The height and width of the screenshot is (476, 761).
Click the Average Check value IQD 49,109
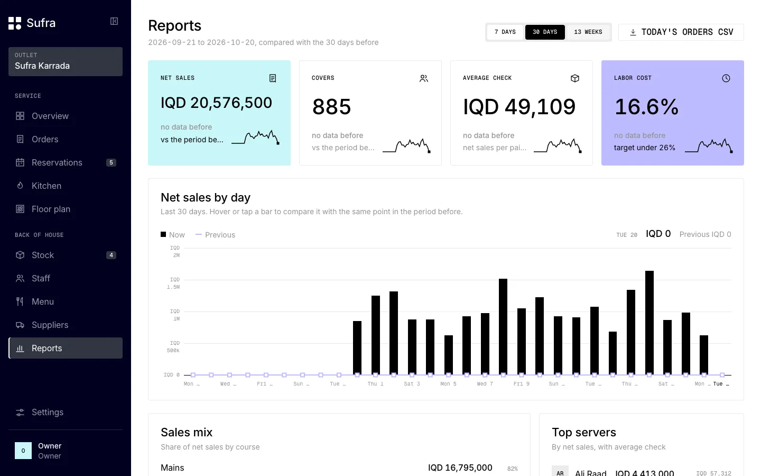pyautogui.click(x=519, y=107)
